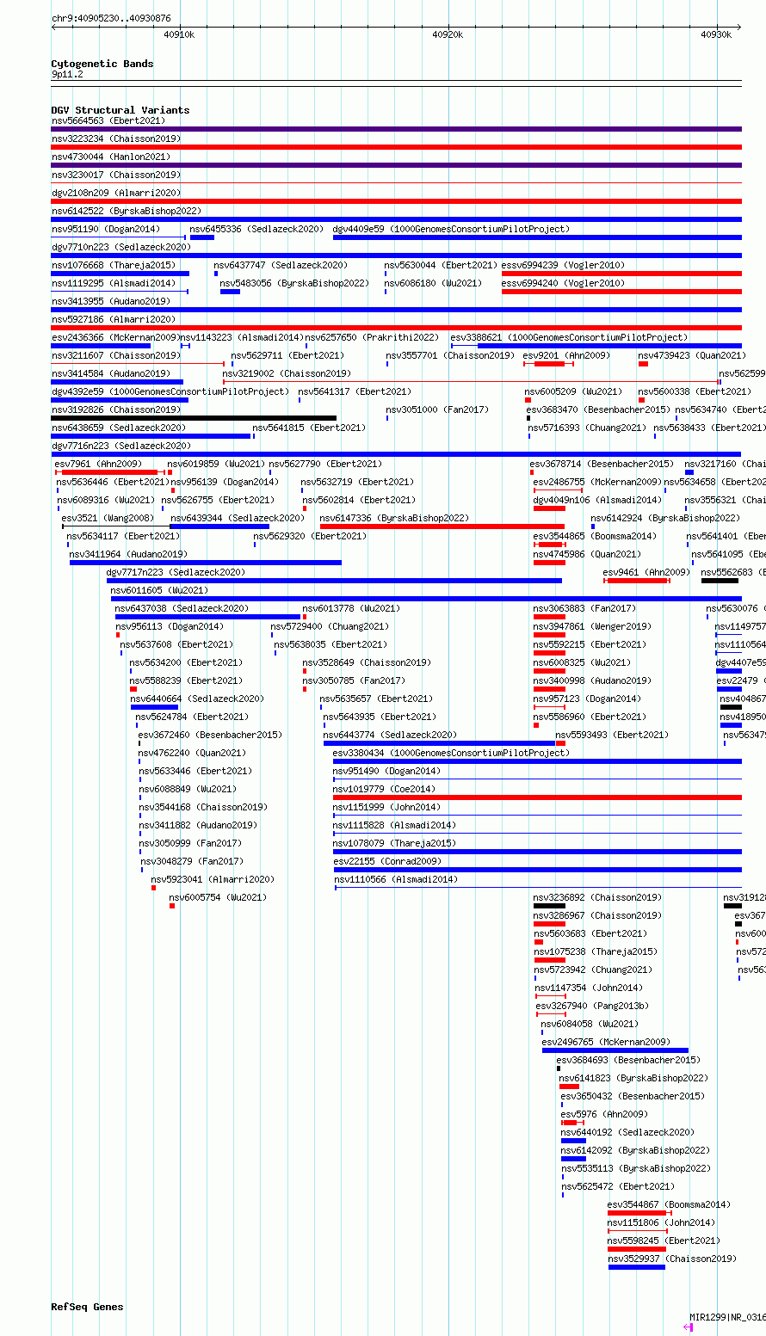Click nsv3192826 (Chaisson2019) label
The image size is (766, 1336).
tap(116, 409)
